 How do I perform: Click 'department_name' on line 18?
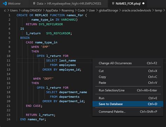tap(73, 92)
